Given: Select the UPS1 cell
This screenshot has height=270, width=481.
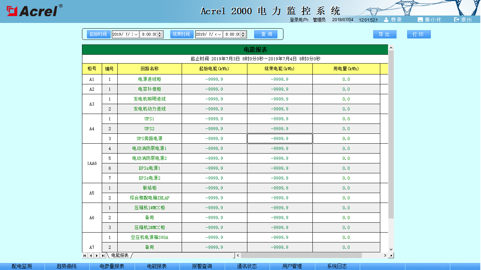Looking at the screenshot, I should pos(149,119).
